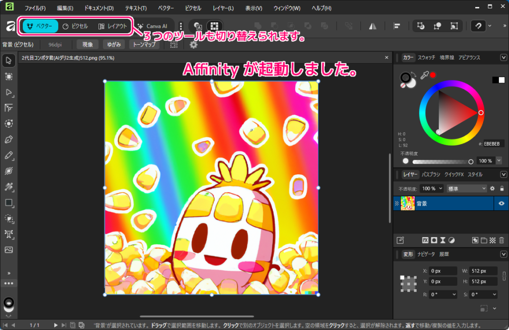Select the Move tool
509x330 pixels.
(8, 60)
